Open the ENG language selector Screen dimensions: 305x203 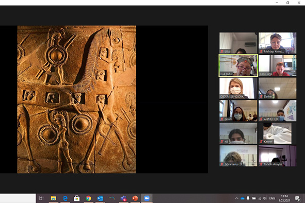(272, 198)
